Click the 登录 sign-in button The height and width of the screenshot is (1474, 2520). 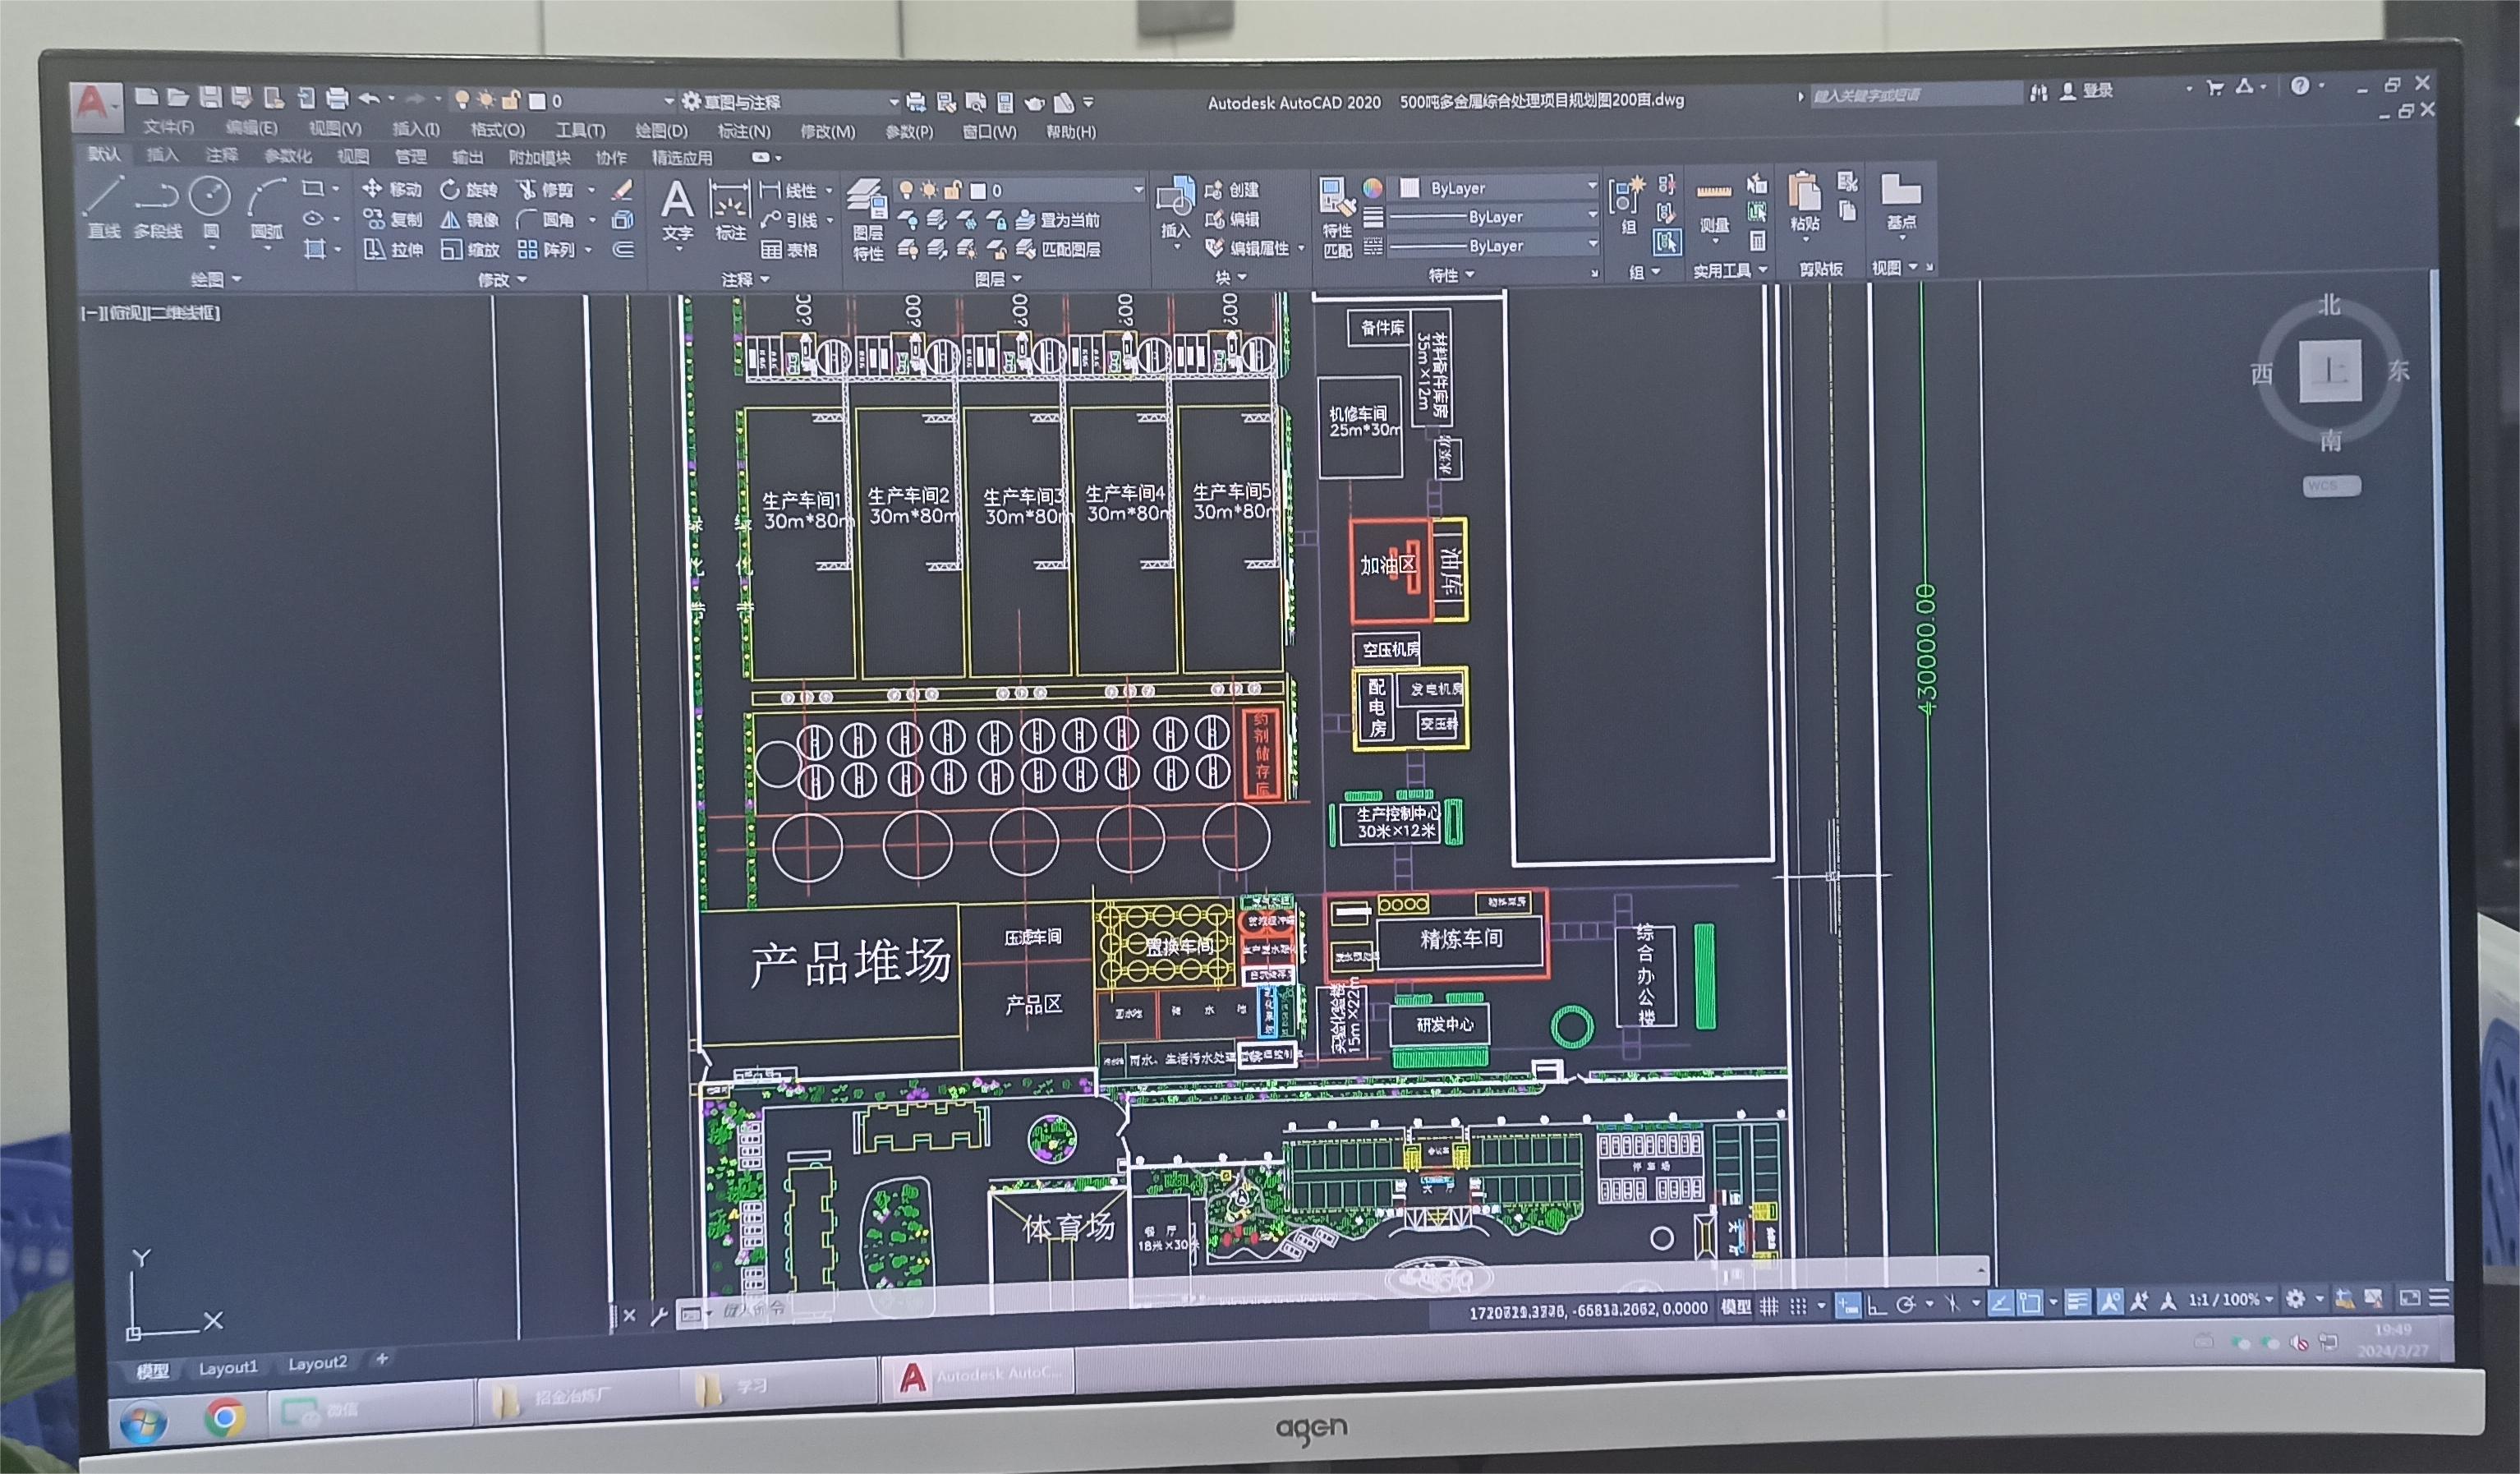[2086, 91]
